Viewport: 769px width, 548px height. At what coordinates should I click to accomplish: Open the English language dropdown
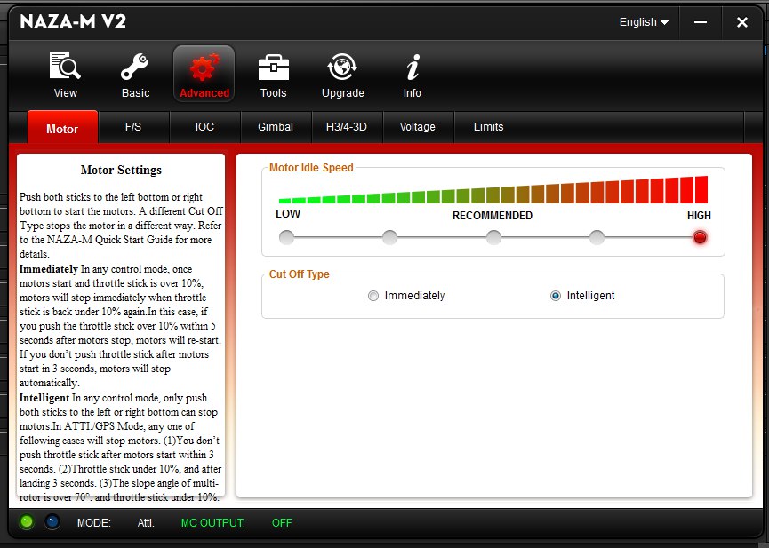[x=644, y=22]
